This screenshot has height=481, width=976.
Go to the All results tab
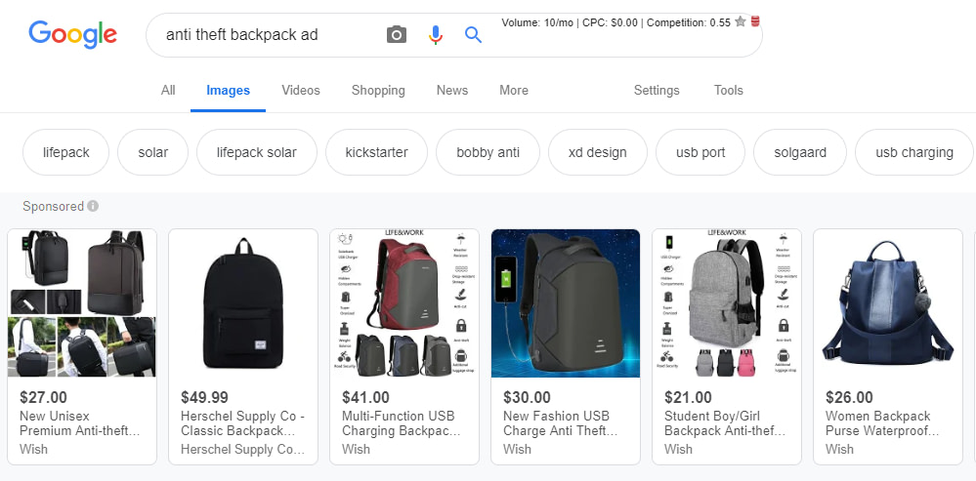coord(168,90)
